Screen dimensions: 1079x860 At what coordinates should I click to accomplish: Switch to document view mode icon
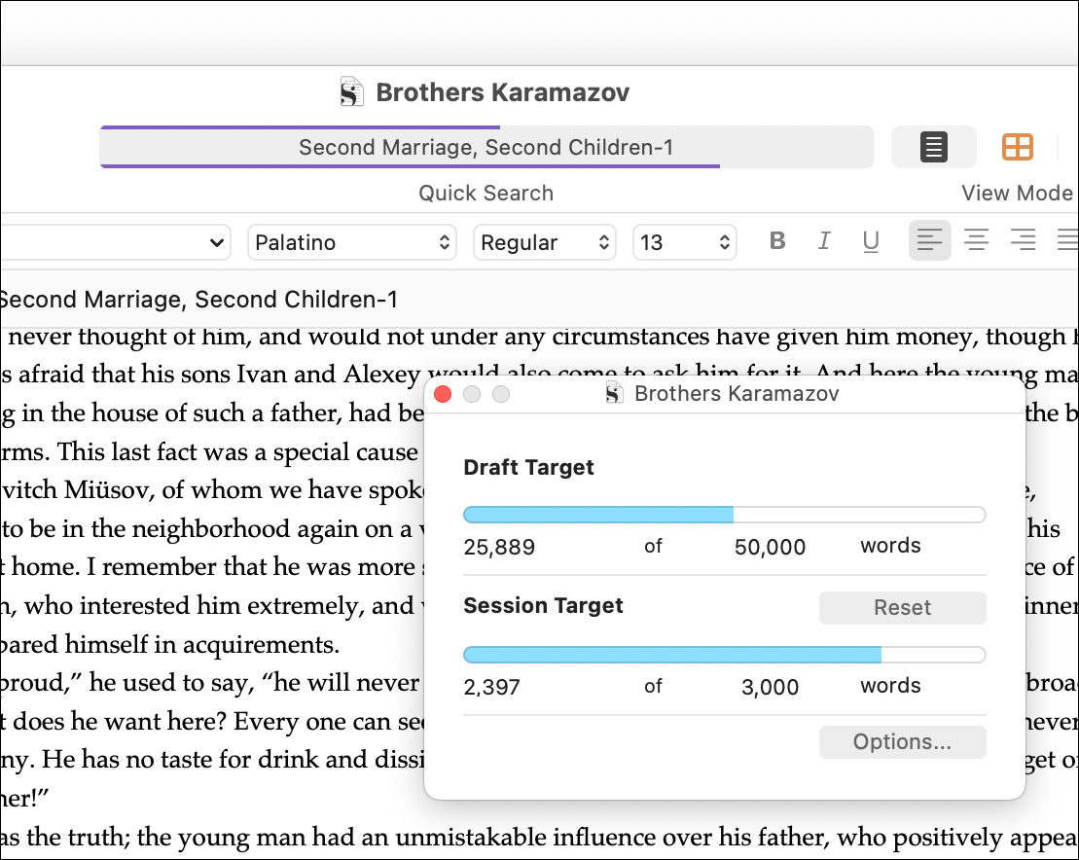point(933,148)
